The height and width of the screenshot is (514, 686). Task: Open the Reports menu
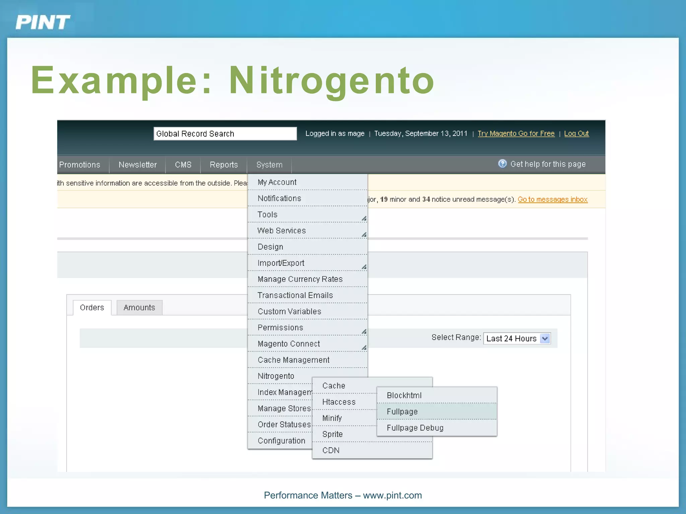223,165
